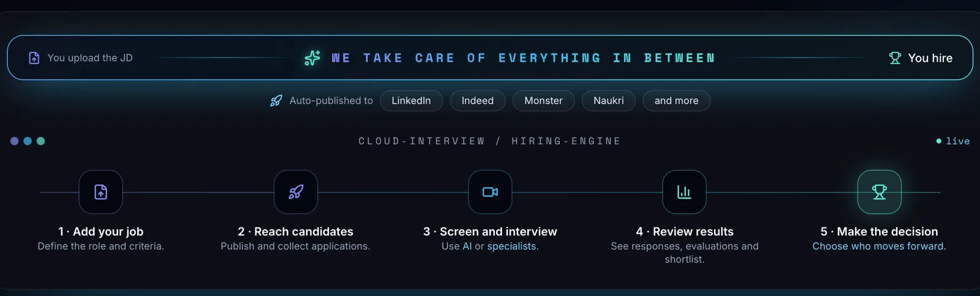Click the LinkedIn pill
This screenshot has height=296, width=980.
tap(412, 101)
